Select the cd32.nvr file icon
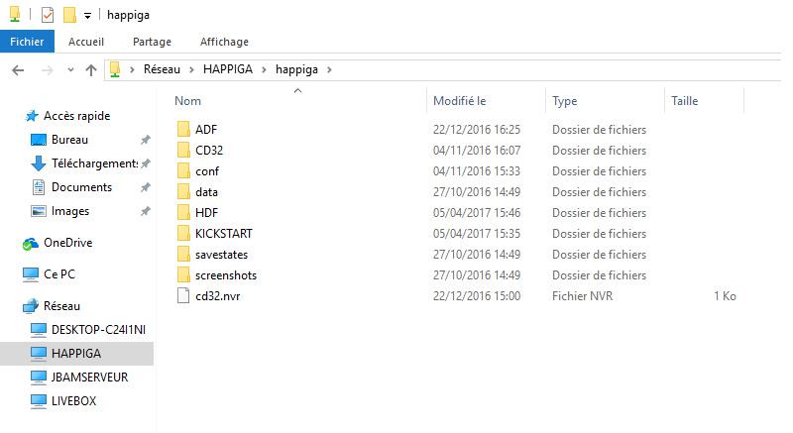Image resolution: width=793 pixels, height=433 pixels. pyautogui.click(x=183, y=295)
